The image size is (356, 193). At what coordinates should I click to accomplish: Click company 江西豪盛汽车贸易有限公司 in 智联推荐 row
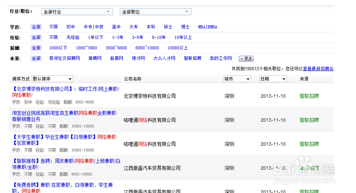click(152, 168)
